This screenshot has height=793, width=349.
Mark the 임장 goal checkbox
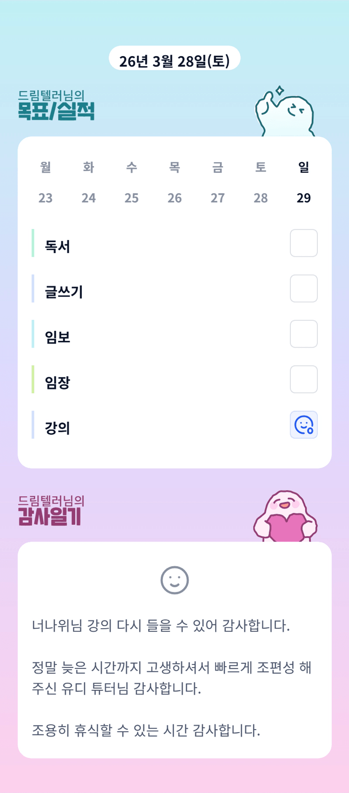tap(303, 379)
